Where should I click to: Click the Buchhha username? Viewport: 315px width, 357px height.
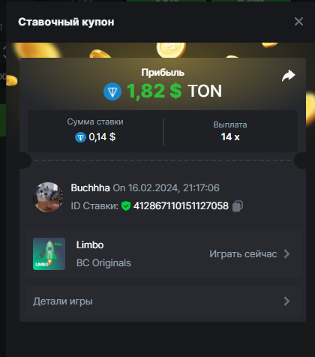[90, 187]
